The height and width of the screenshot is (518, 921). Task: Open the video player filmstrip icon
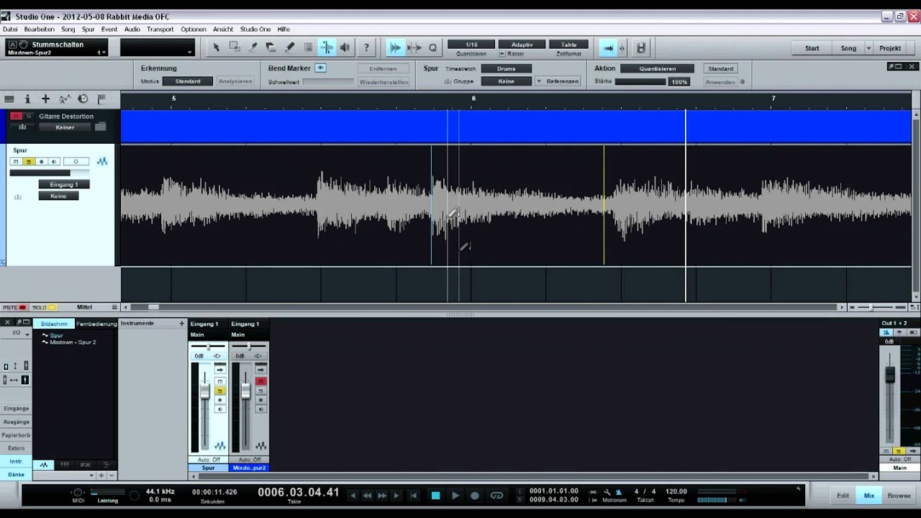coord(641,47)
